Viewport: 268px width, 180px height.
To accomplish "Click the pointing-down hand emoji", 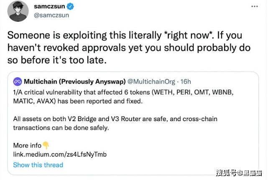I will click(46, 145).
